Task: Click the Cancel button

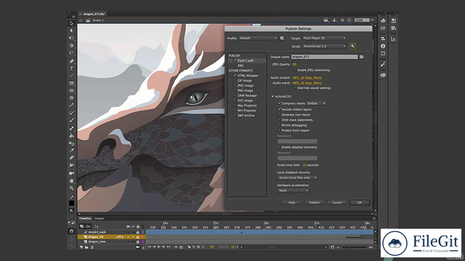Action: click(337, 203)
